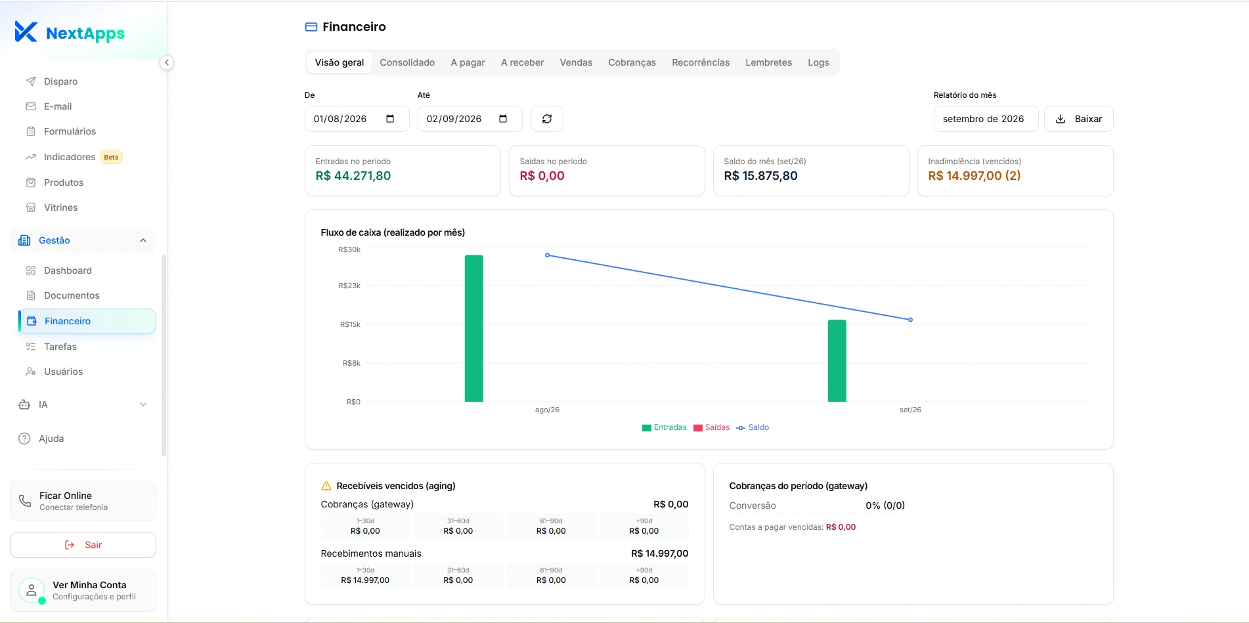Go to the Cobranças tab
This screenshot has height=623, width=1249.
click(x=632, y=62)
